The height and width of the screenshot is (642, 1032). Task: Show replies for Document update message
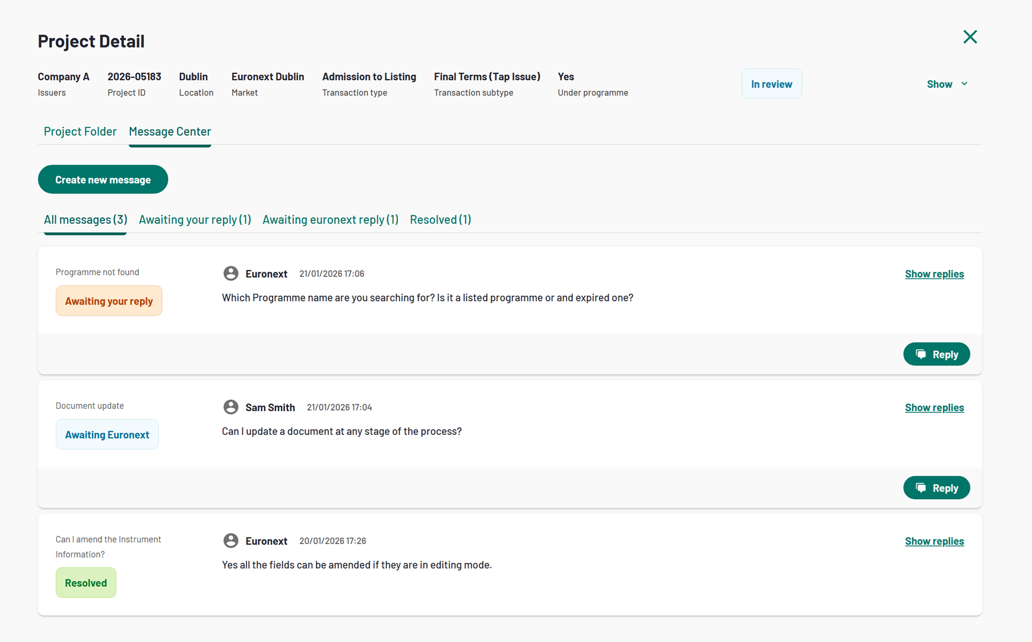[x=934, y=408]
